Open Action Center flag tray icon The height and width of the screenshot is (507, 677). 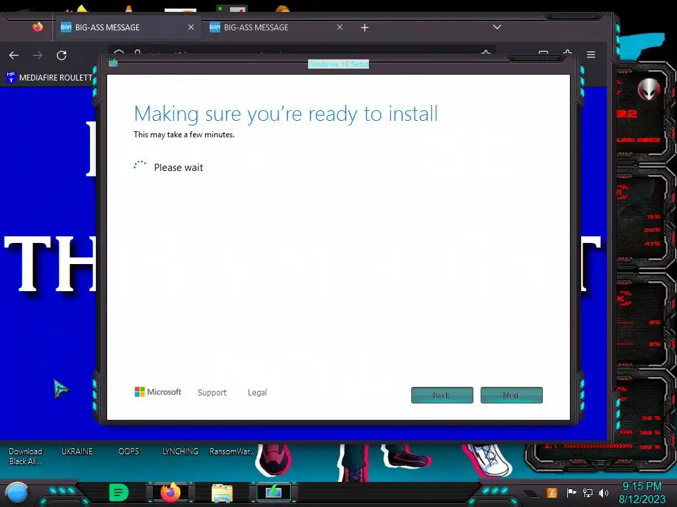(571, 492)
